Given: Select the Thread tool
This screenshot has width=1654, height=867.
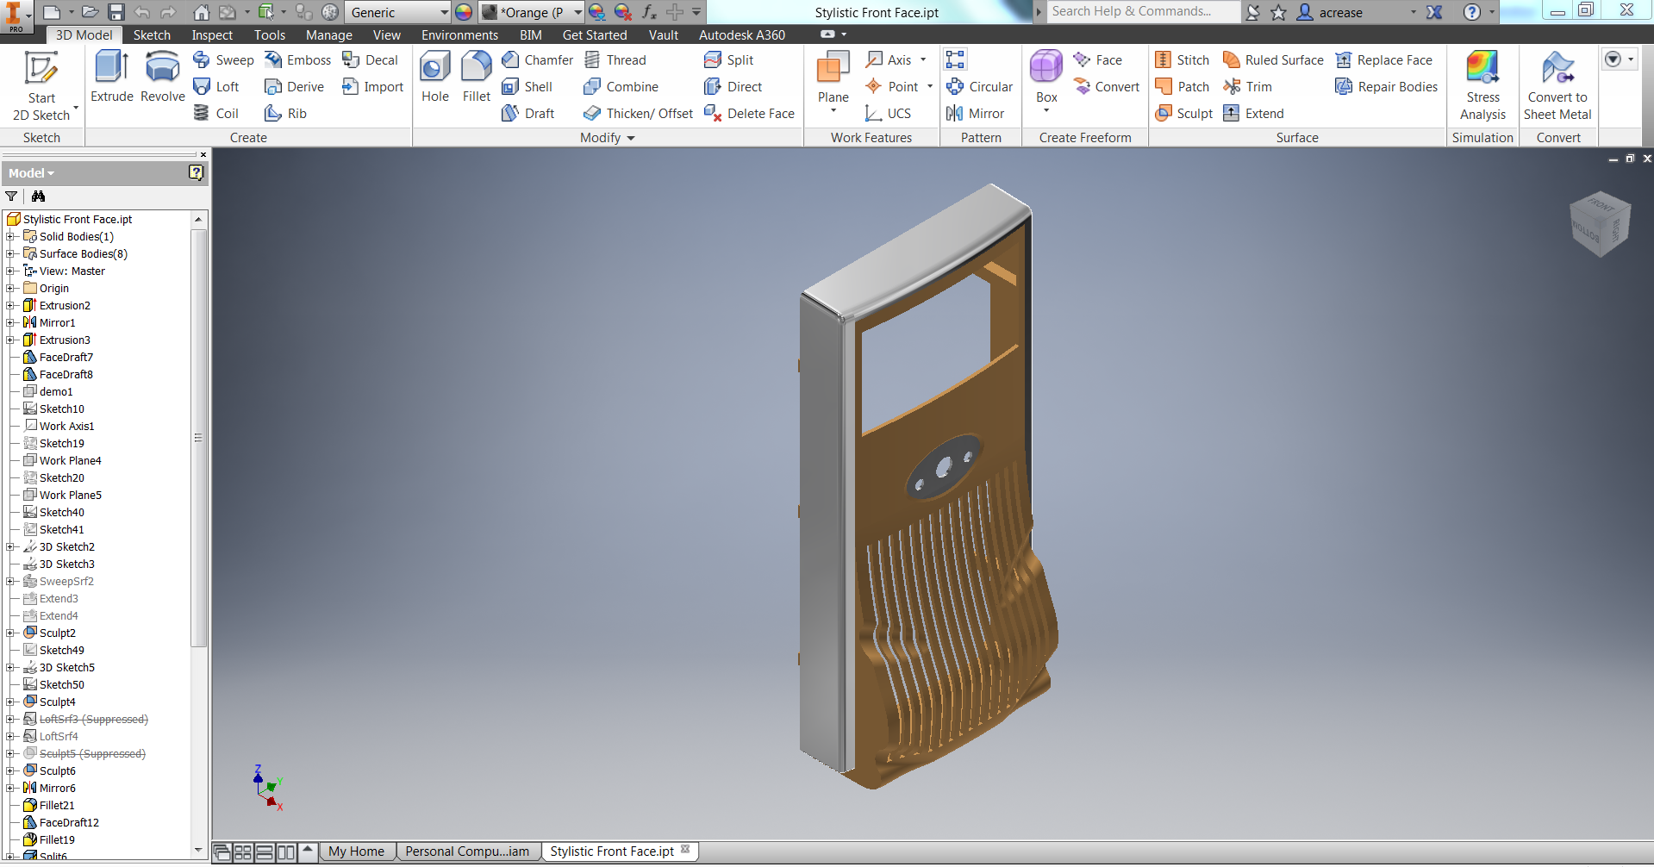Looking at the screenshot, I should coord(615,59).
